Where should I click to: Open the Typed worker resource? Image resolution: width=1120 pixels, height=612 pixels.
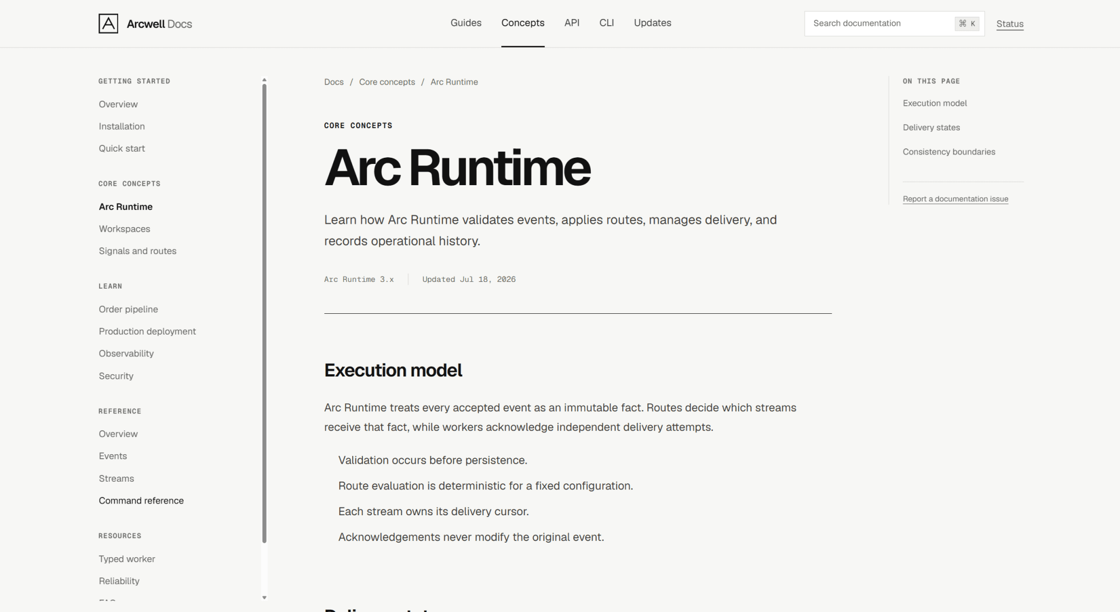pos(127,559)
